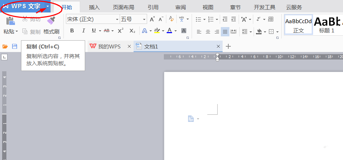The height and width of the screenshot is (160, 343).
Task: Click the borders icon
Action: 271,32
